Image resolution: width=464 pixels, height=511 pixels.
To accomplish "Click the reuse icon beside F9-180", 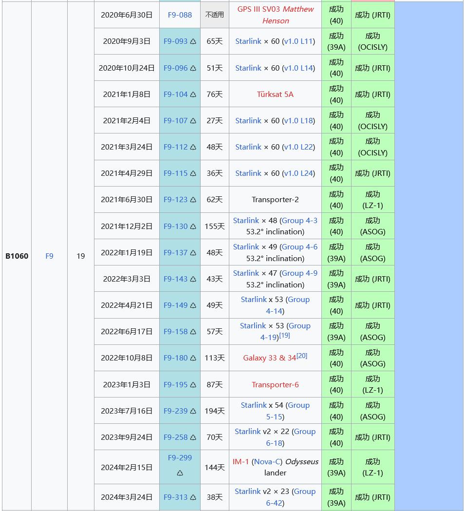I will pos(193,358).
